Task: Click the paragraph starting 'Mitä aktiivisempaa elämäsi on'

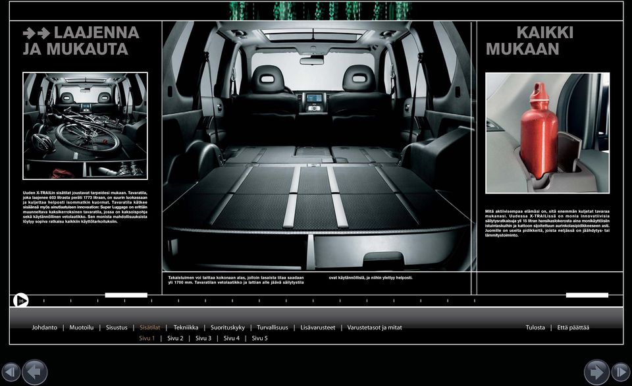Action: [547, 223]
